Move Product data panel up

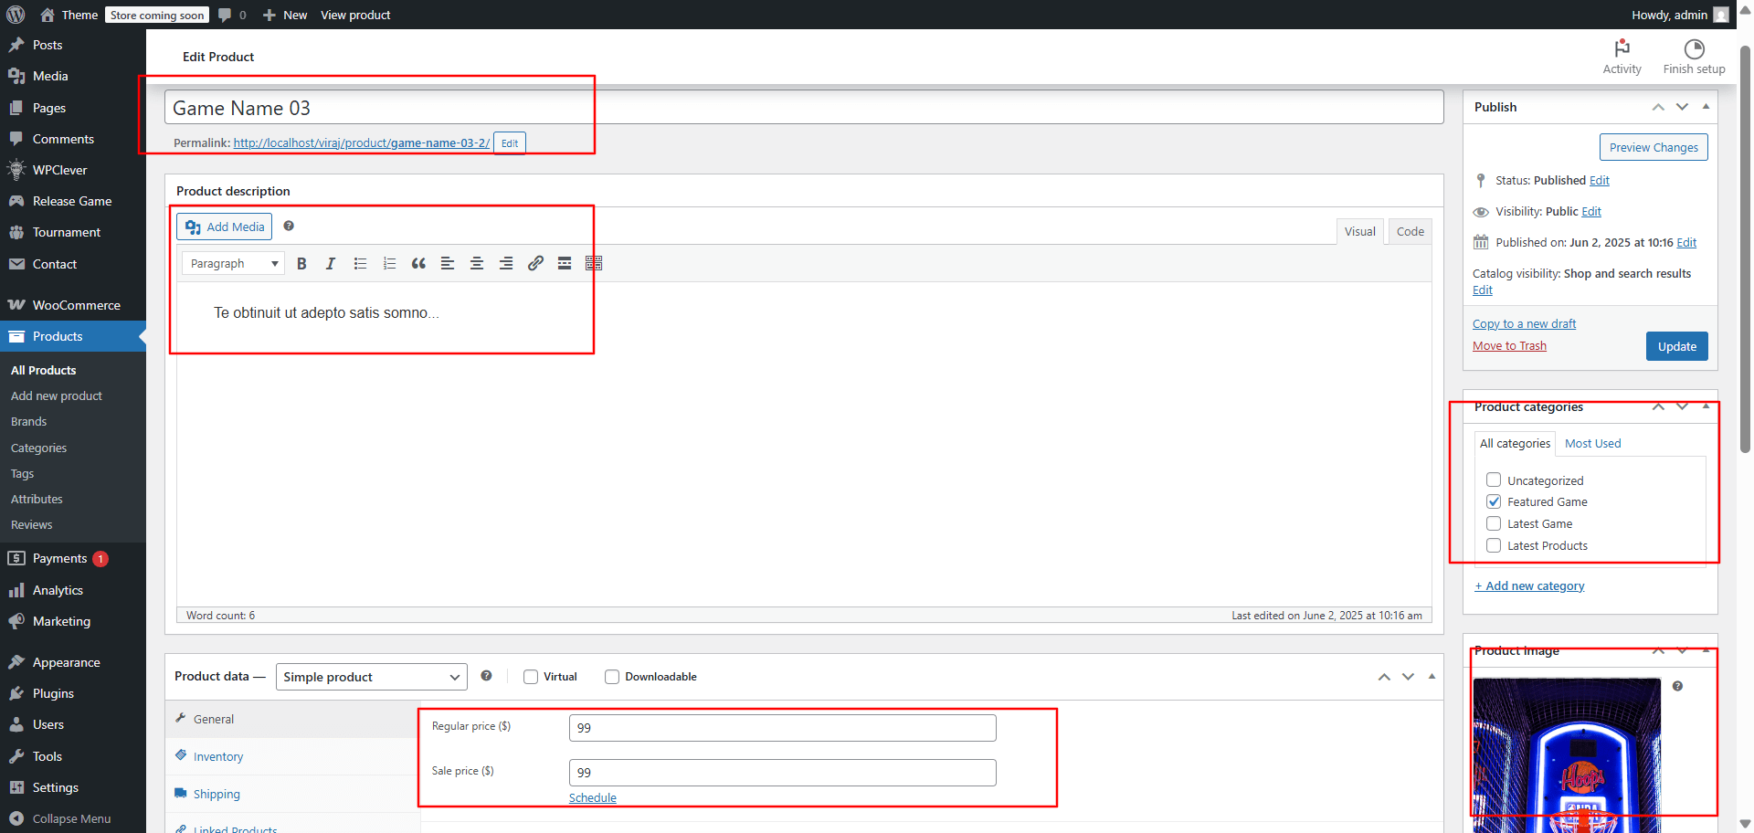(1384, 677)
